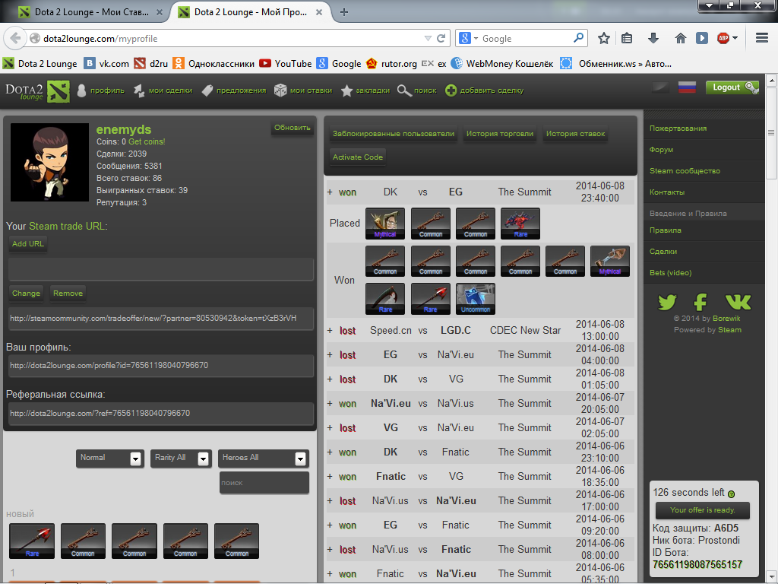Viewport: 778px width, 584px height.
Task: Open Правила sidebar link
Action: [x=666, y=230]
